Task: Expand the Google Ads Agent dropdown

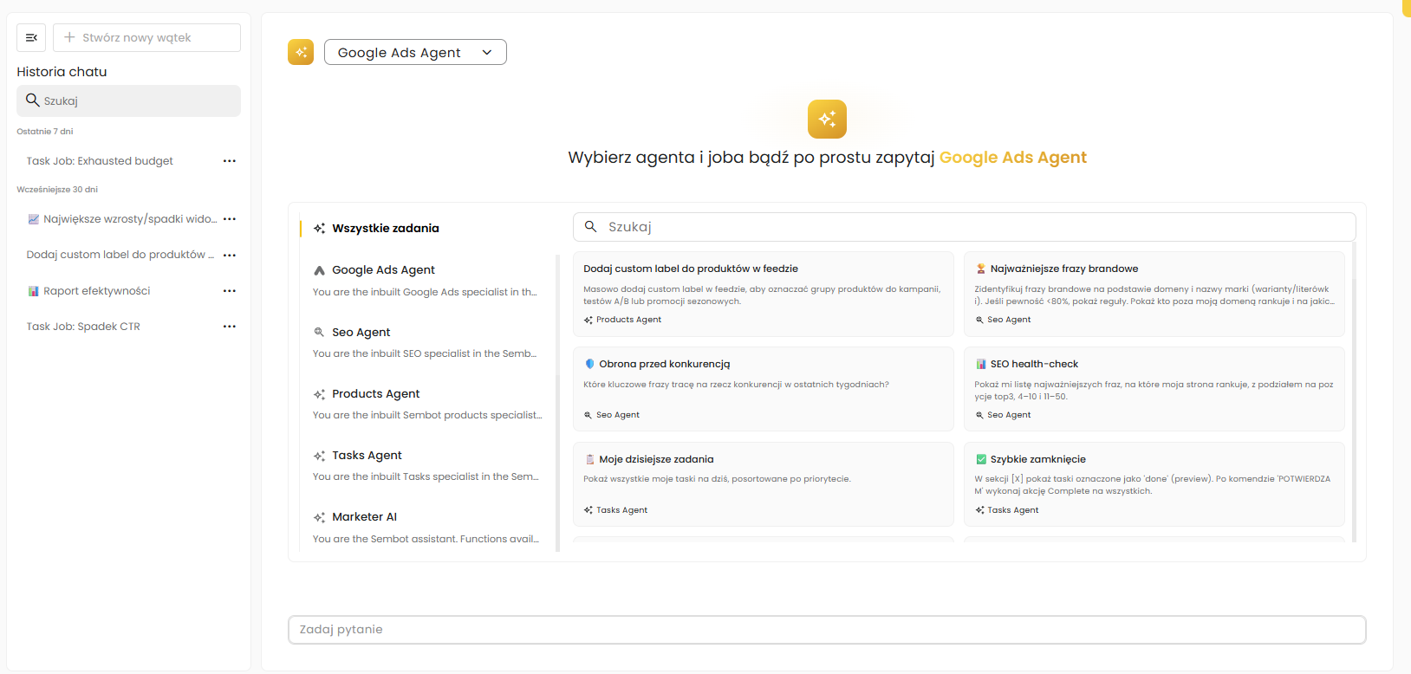Action: click(415, 52)
